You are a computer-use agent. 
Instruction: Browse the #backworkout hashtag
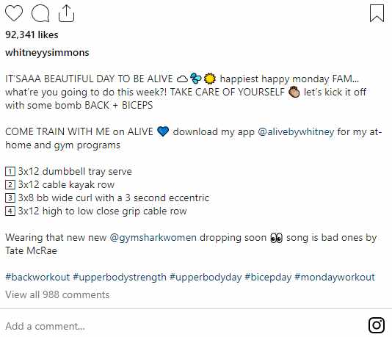click(37, 277)
